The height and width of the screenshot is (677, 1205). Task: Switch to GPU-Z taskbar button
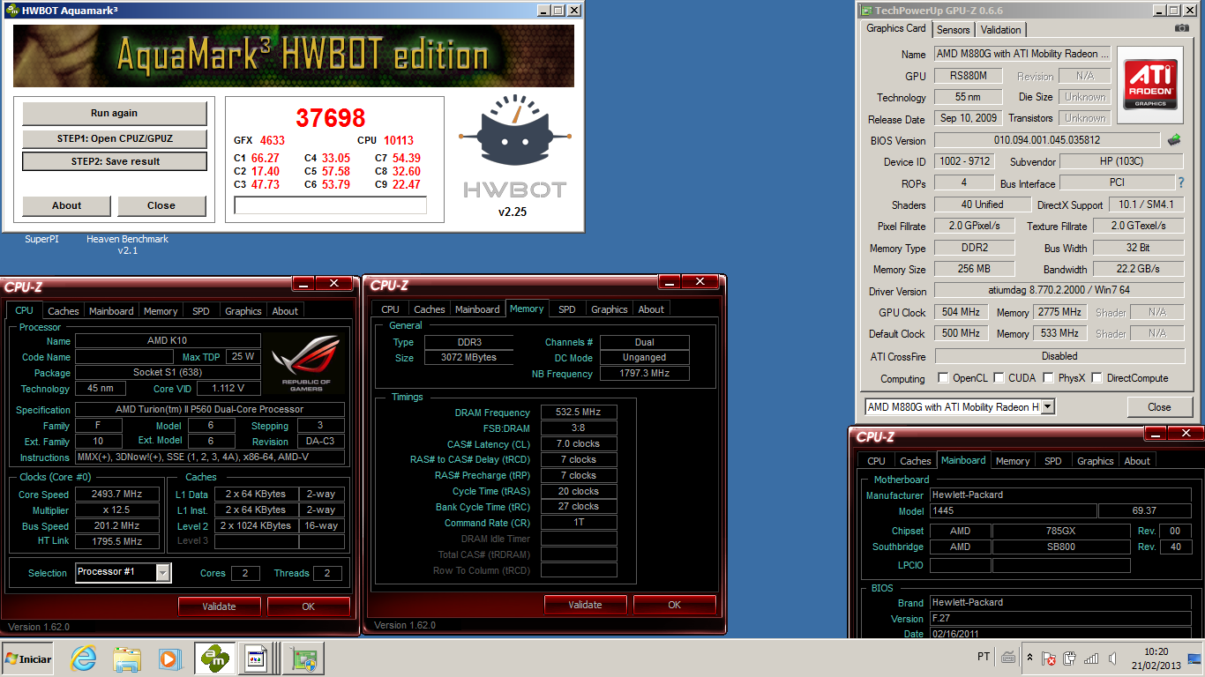pyautogui.click(x=304, y=658)
